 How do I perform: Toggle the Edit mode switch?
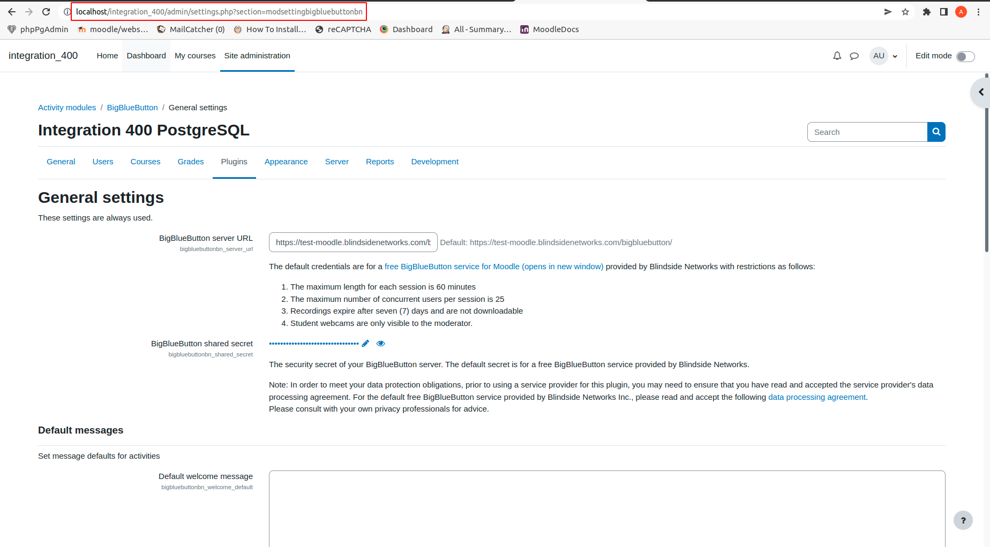click(x=965, y=56)
